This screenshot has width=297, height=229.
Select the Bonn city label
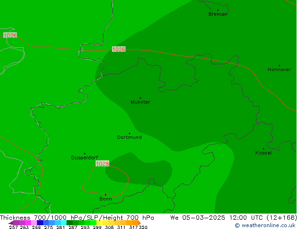click(x=105, y=199)
